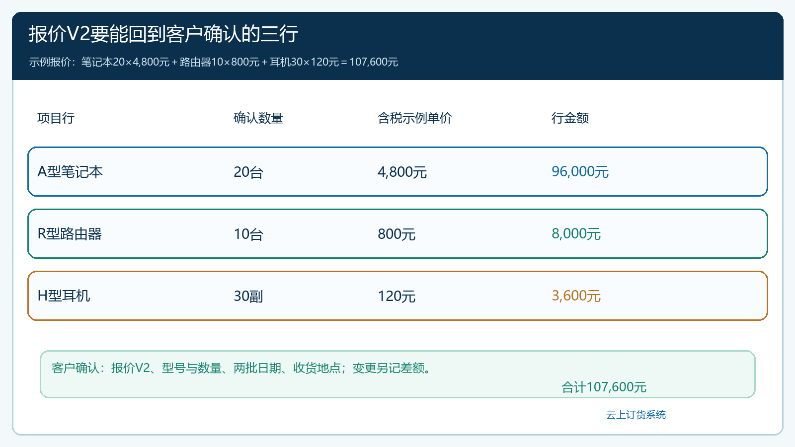795x447 pixels.
Task: Select the example quote line 示例报价 in header
Action: (214, 62)
